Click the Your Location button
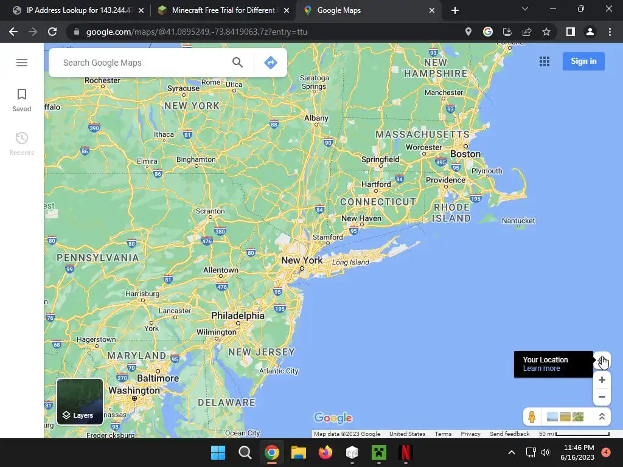 pyautogui.click(x=602, y=361)
